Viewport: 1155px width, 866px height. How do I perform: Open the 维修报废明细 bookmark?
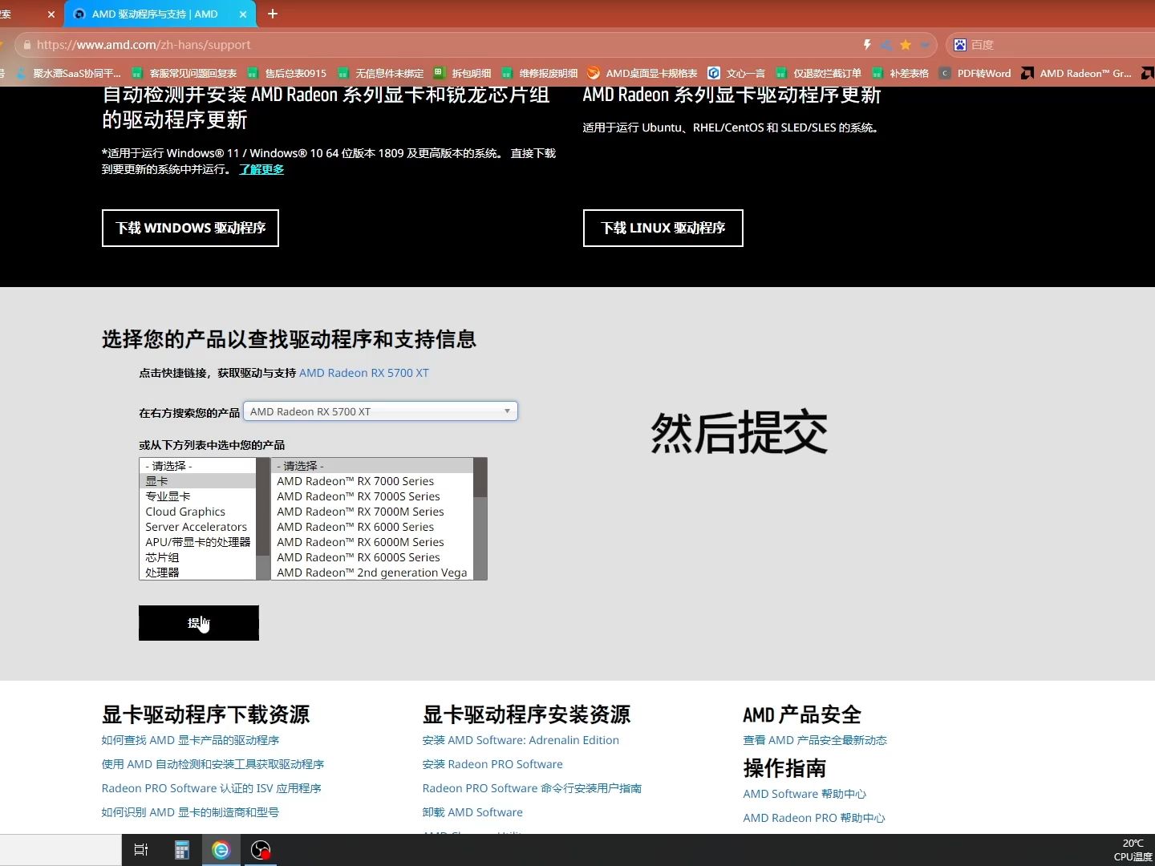pos(539,73)
